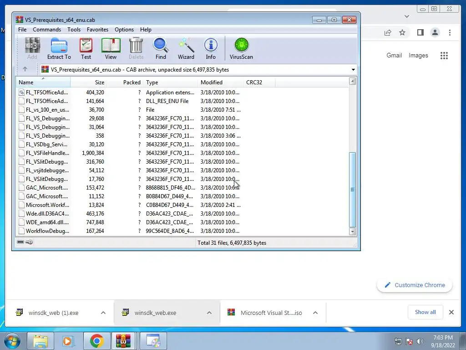Select the Wde.dll.D36AC4... file row
This screenshot has width=466, height=350.
(x=182, y=214)
